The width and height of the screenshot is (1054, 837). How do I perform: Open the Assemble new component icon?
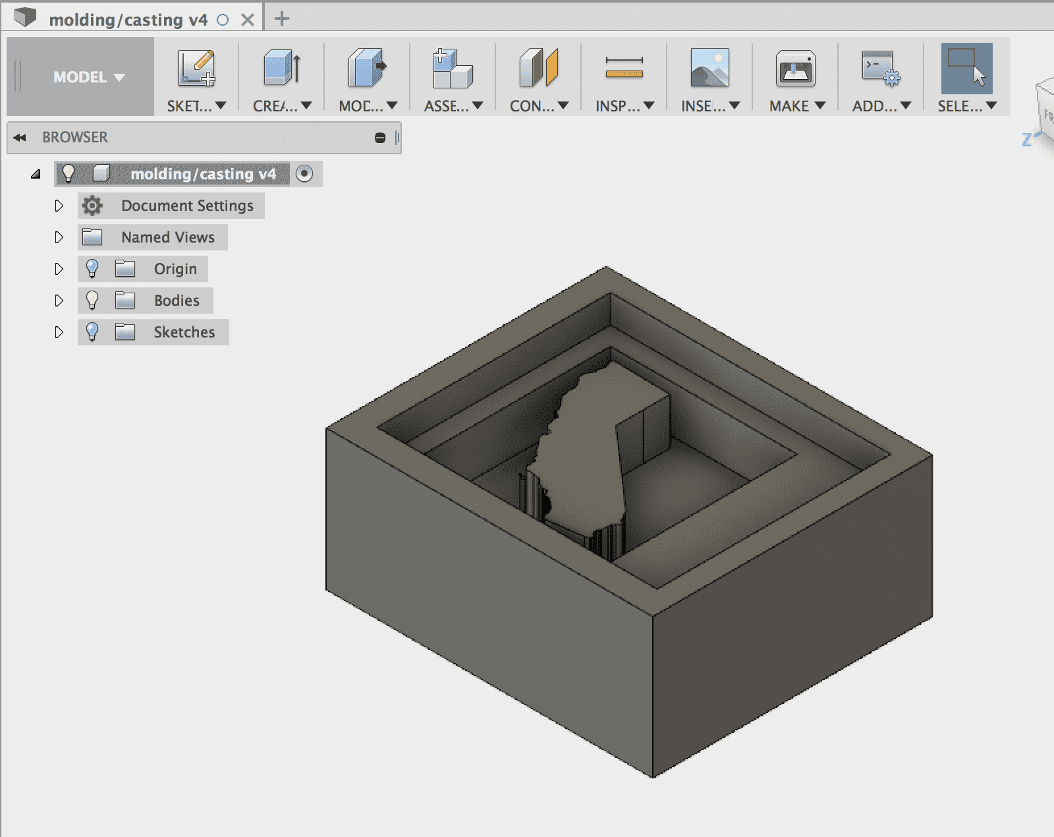[x=453, y=68]
